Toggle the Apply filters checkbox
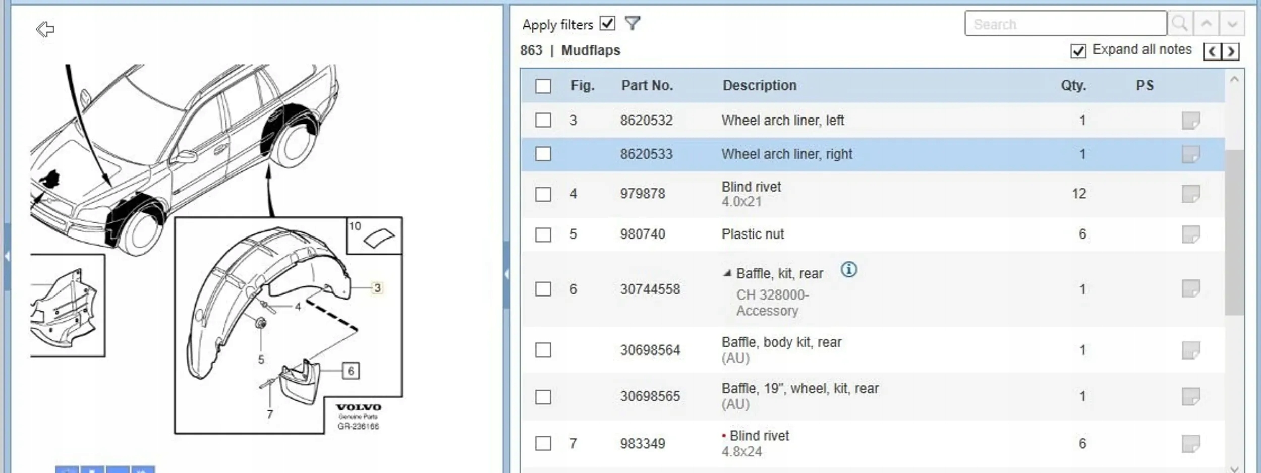Viewport: 1261px width, 473px height. pyautogui.click(x=607, y=24)
